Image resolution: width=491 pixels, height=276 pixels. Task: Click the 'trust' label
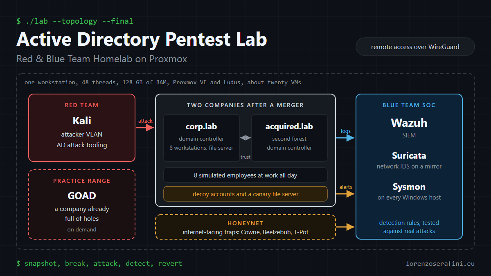[245, 157]
